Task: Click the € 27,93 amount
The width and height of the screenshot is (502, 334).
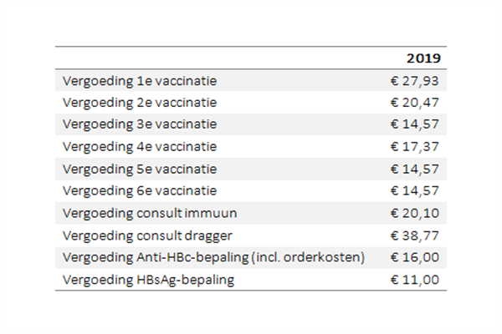Action: pyautogui.click(x=416, y=81)
